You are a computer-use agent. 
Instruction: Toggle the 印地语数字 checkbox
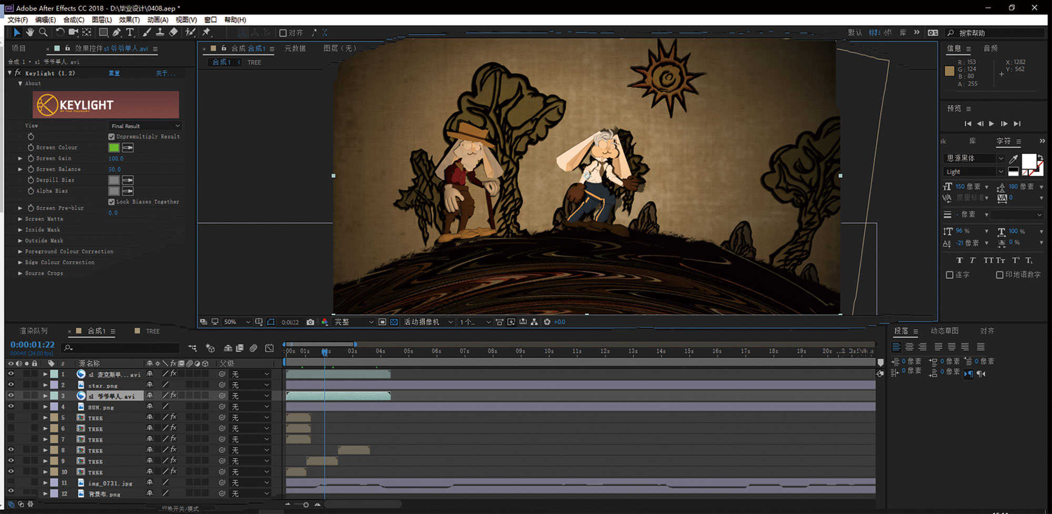pyautogui.click(x=999, y=275)
